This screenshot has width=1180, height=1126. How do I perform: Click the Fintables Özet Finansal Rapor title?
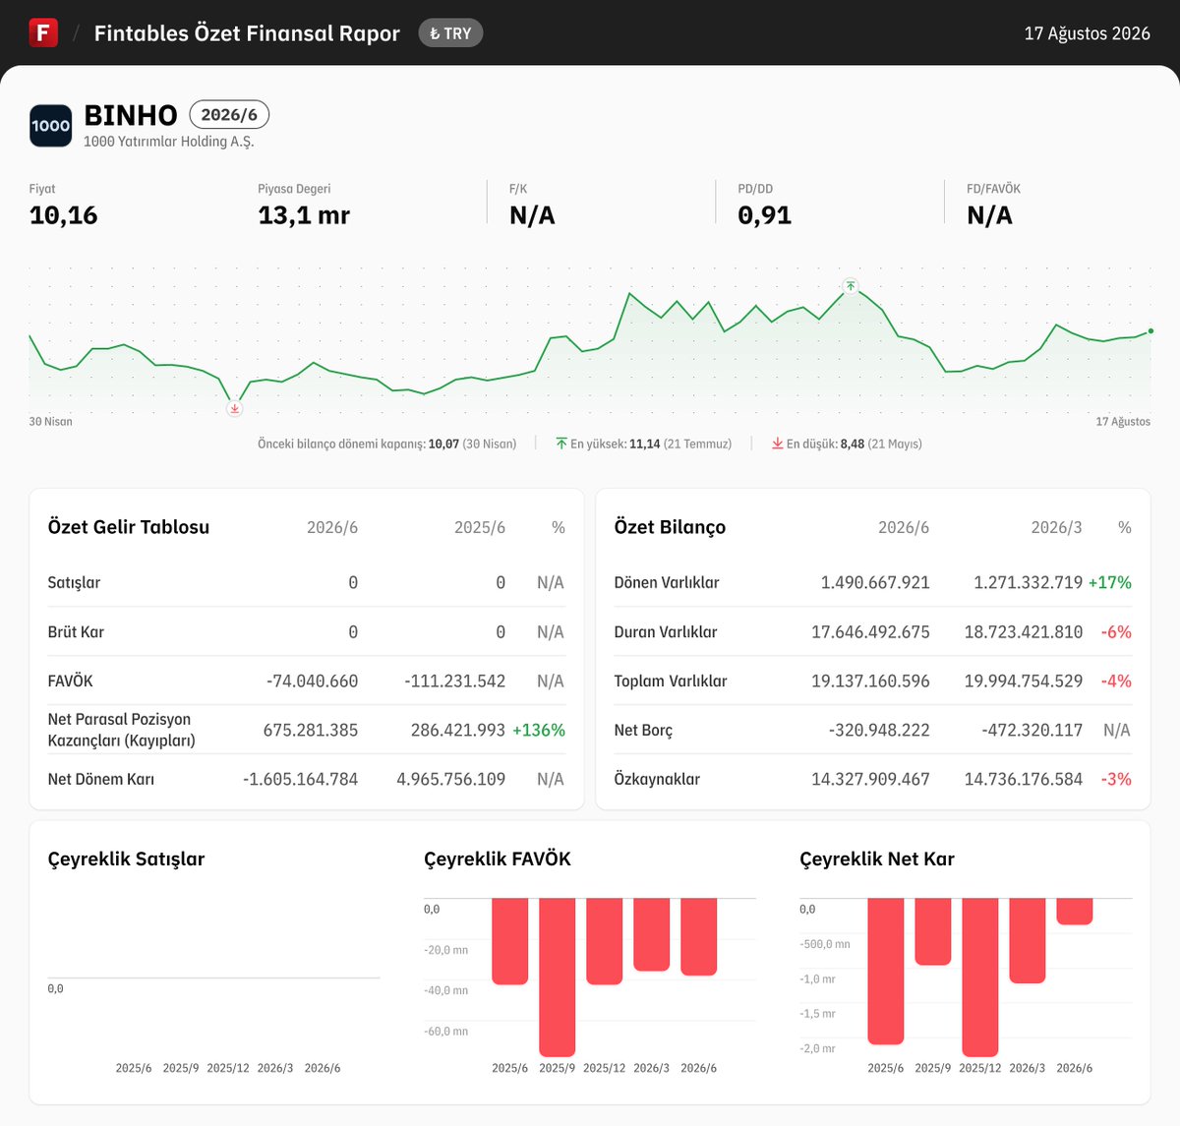247,33
